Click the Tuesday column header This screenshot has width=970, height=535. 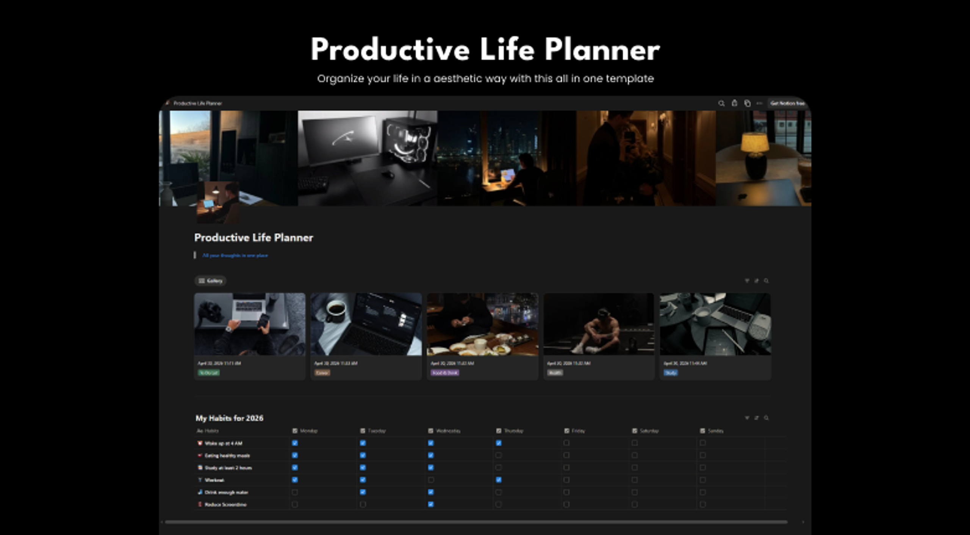point(373,431)
